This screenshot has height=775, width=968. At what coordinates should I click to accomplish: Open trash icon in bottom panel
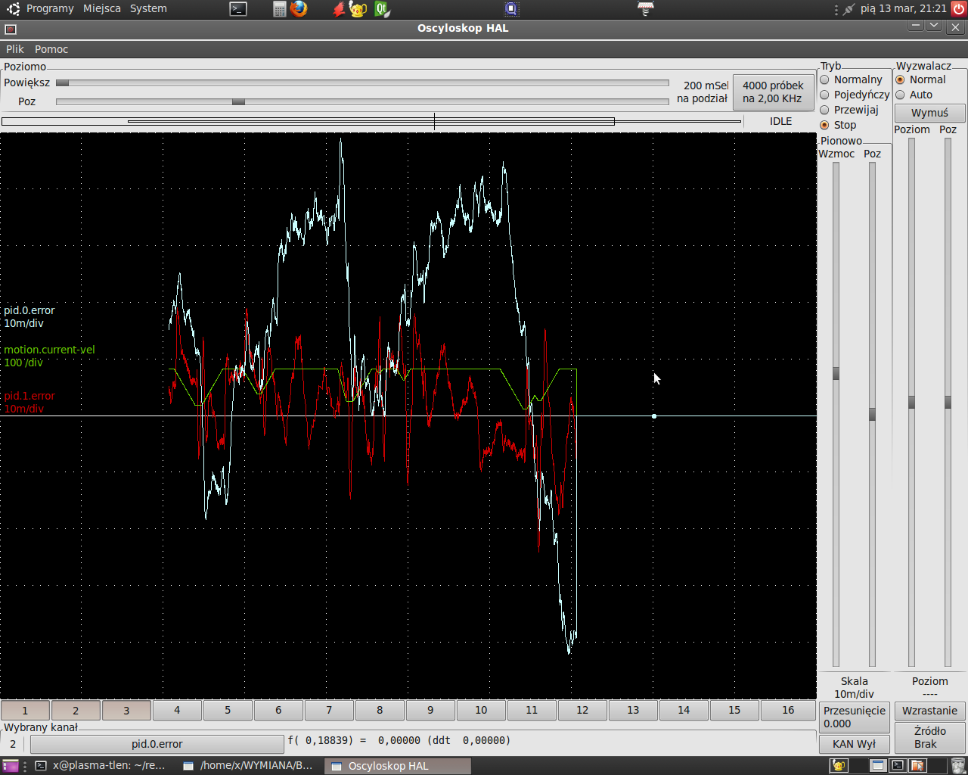click(x=957, y=766)
